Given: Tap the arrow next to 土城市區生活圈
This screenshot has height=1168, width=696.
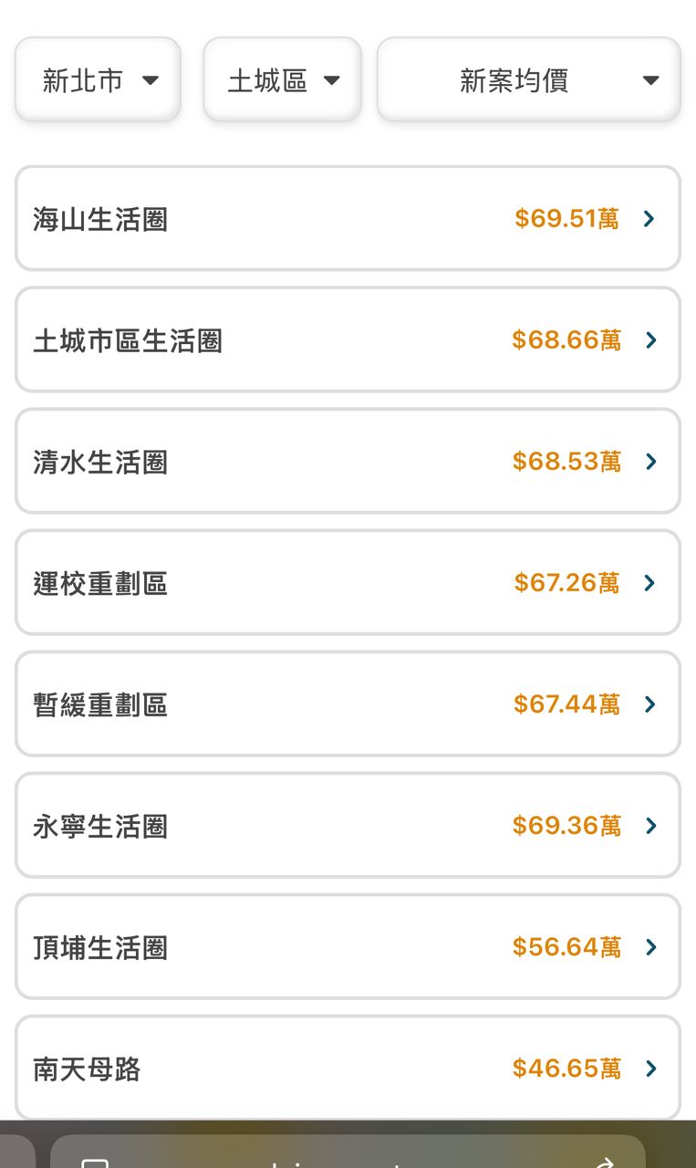Looking at the screenshot, I should click(x=650, y=340).
